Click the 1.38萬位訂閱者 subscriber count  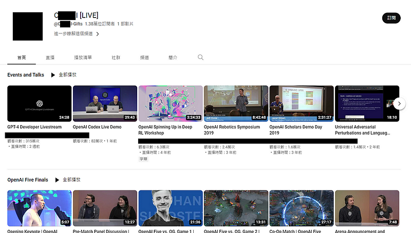[x=100, y=24]
